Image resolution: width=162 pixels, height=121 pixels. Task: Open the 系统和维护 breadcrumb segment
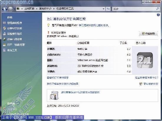point(45,9)
